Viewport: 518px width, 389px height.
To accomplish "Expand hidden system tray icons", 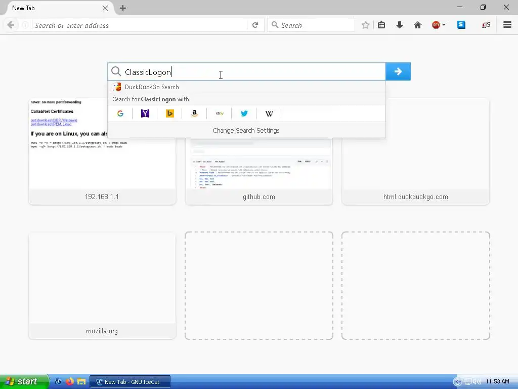I will pyautogui.click(x=457, y=382).
